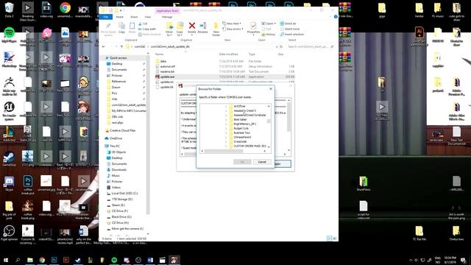Image resolution: width=471 pixels, height=265 pixels.
Task: Open Steam from the taskbar
Action: [x=78, y=260]
